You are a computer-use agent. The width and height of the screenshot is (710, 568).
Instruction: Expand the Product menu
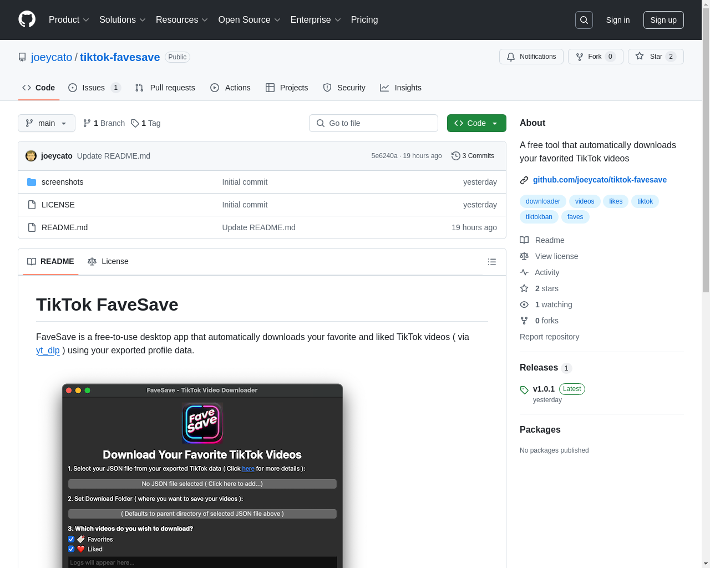(x=69, y=20)
